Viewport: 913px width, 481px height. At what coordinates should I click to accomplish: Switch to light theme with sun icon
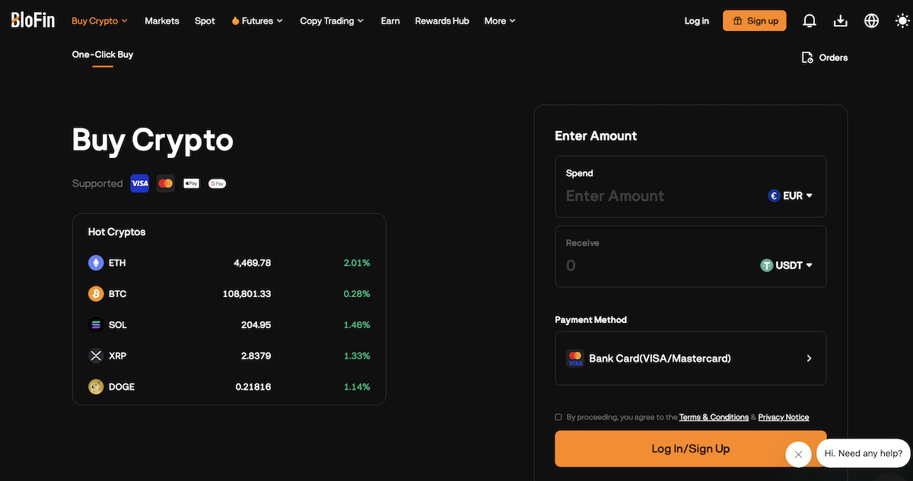[902, 21]
